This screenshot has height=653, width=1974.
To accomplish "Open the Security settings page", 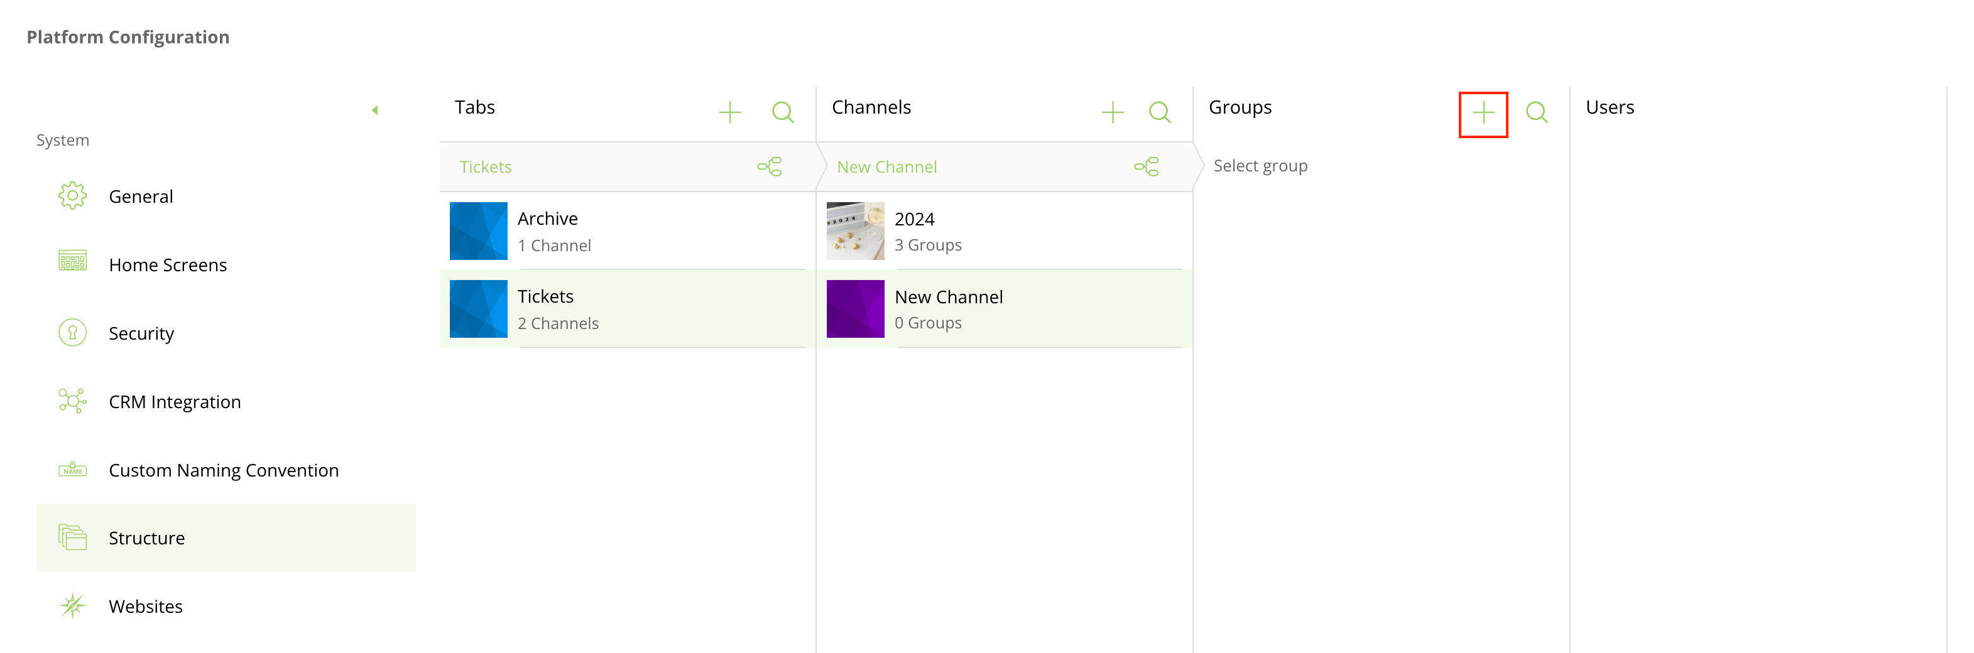I will click(141, 334).
